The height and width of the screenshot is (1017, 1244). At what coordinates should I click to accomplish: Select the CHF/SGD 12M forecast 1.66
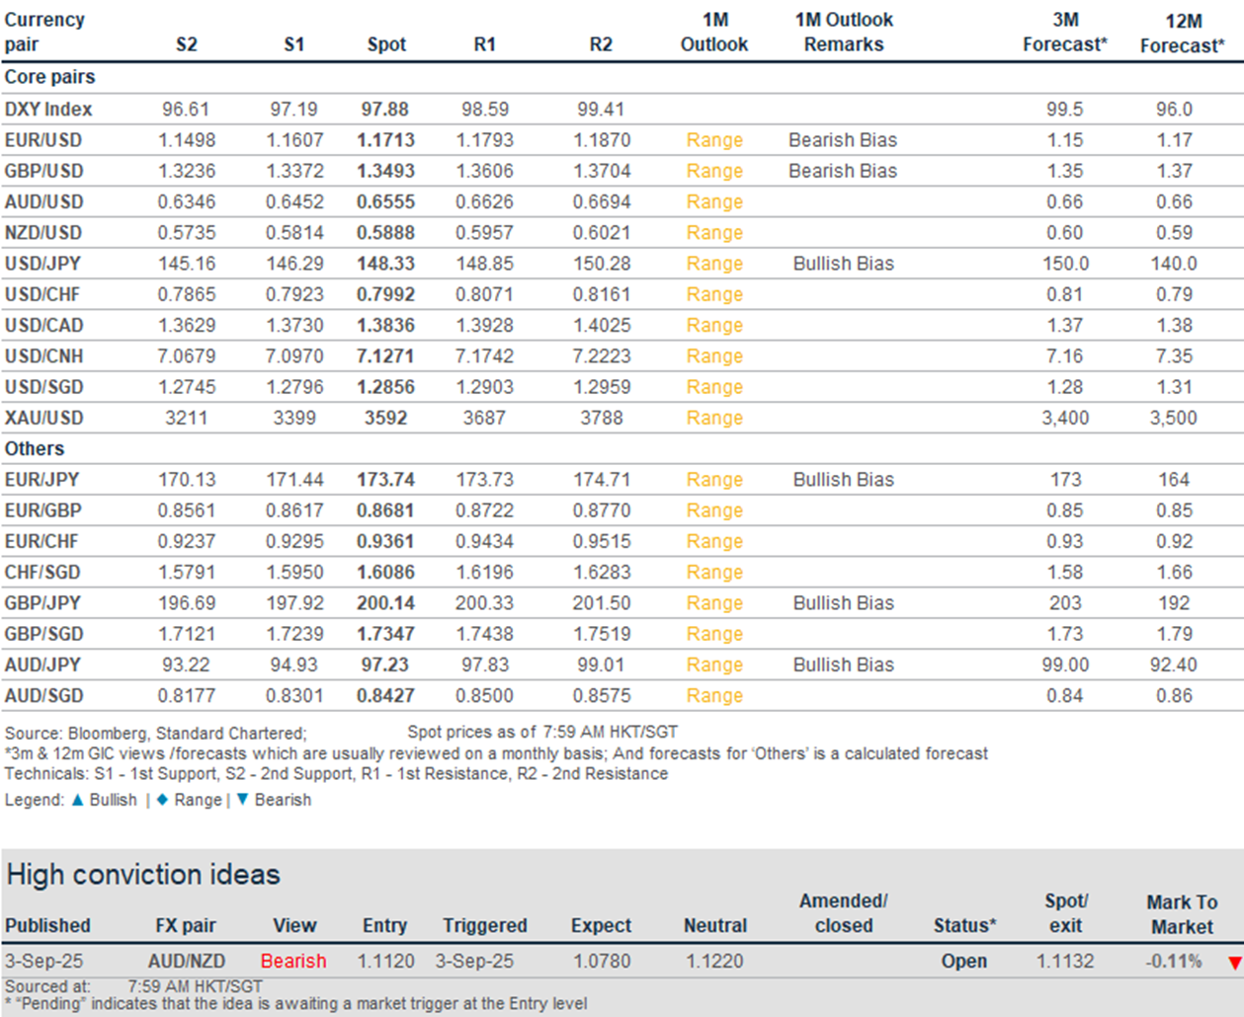(x=1174, y=573)
